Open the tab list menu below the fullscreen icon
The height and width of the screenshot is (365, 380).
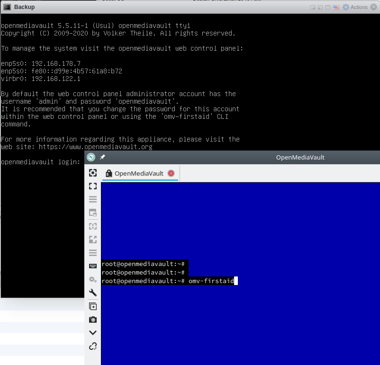coord(93,199)
